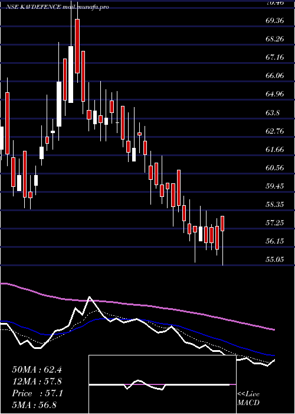This screenshot has height=414, width=295.
Task: Click the 55.05 price axis label
Action: [x=275, y=260]
